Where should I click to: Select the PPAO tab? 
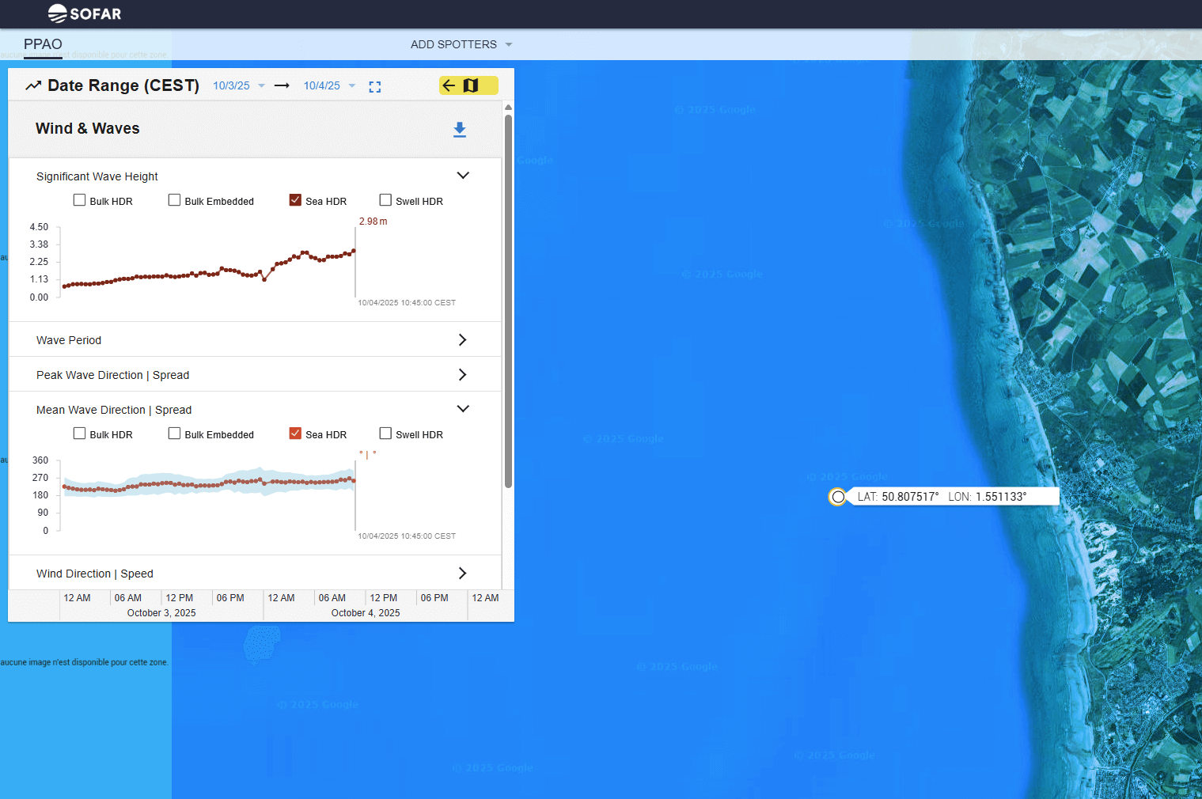pyautogui.click(x=43, y=44)
